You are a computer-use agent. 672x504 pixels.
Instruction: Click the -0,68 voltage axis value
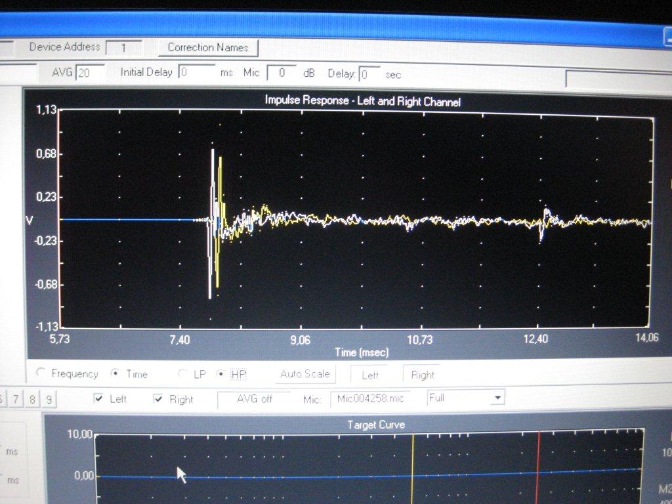click(45, 285)
